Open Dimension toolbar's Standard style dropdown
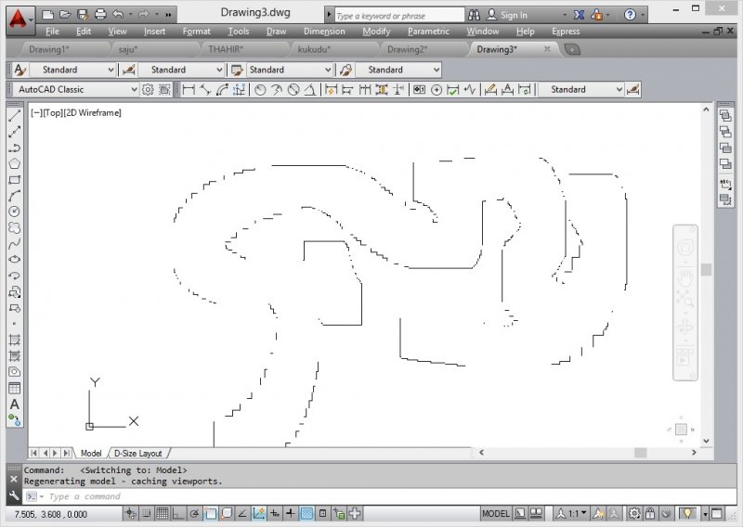This screenshot has width=743, height=527. click(581, 89)
